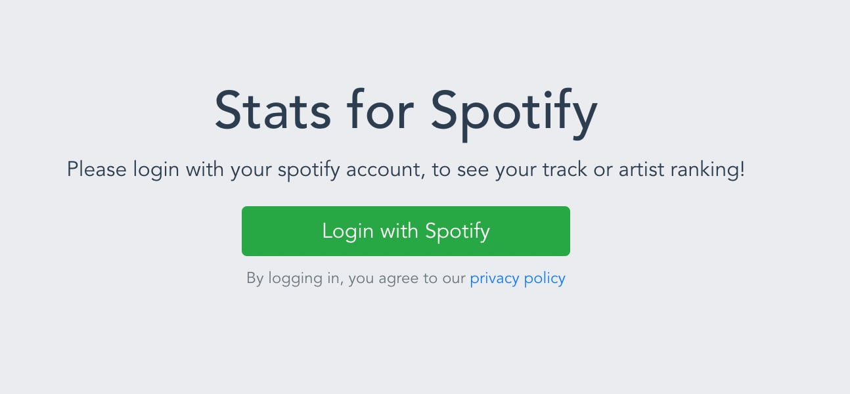Sign in using the Spotify login button
Image resolution: width=850 pixels, height=394 pixels.
click(x=405, y=231)
